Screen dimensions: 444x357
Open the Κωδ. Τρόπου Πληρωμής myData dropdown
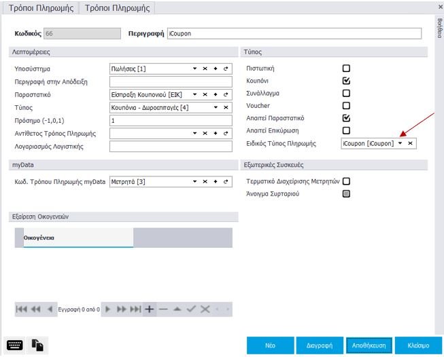pyautogui.click(x=194, y=182)
